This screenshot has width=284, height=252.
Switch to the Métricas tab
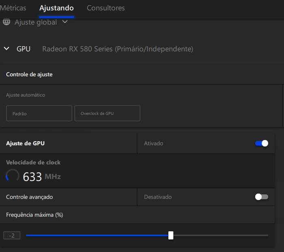click(13, 8)
